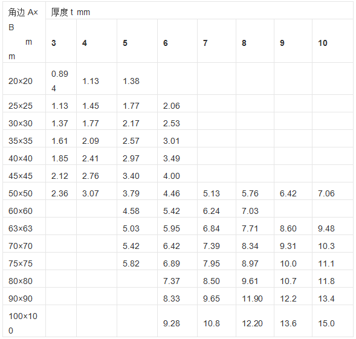Click cell value 7.06 in 50×50 row
The height and width of the screenshot is (339, 356).
(x=326, y=193)
